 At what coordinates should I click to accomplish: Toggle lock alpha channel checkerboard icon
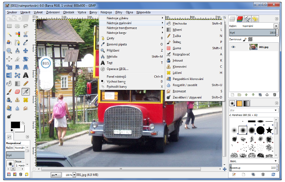[x=250, y=39]
